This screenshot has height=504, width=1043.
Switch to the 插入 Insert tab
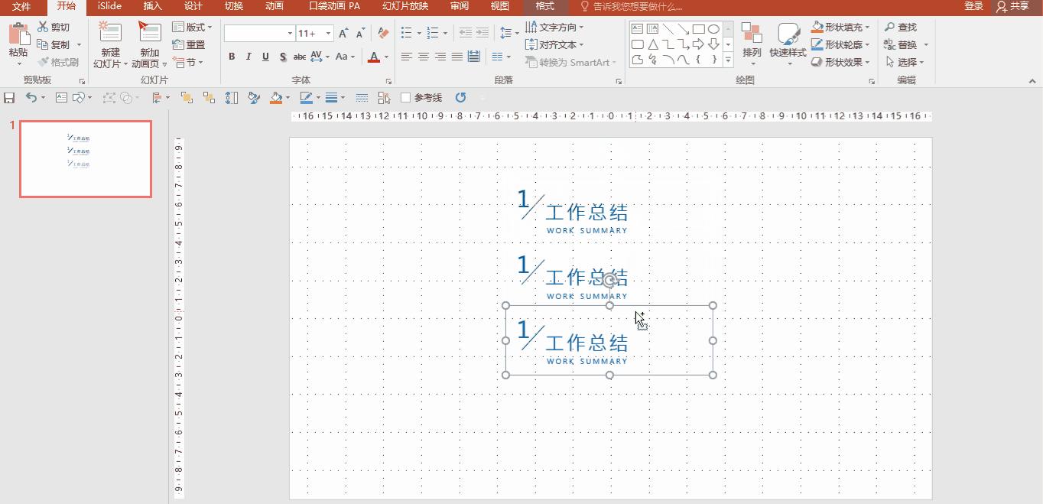pos(153,6)
